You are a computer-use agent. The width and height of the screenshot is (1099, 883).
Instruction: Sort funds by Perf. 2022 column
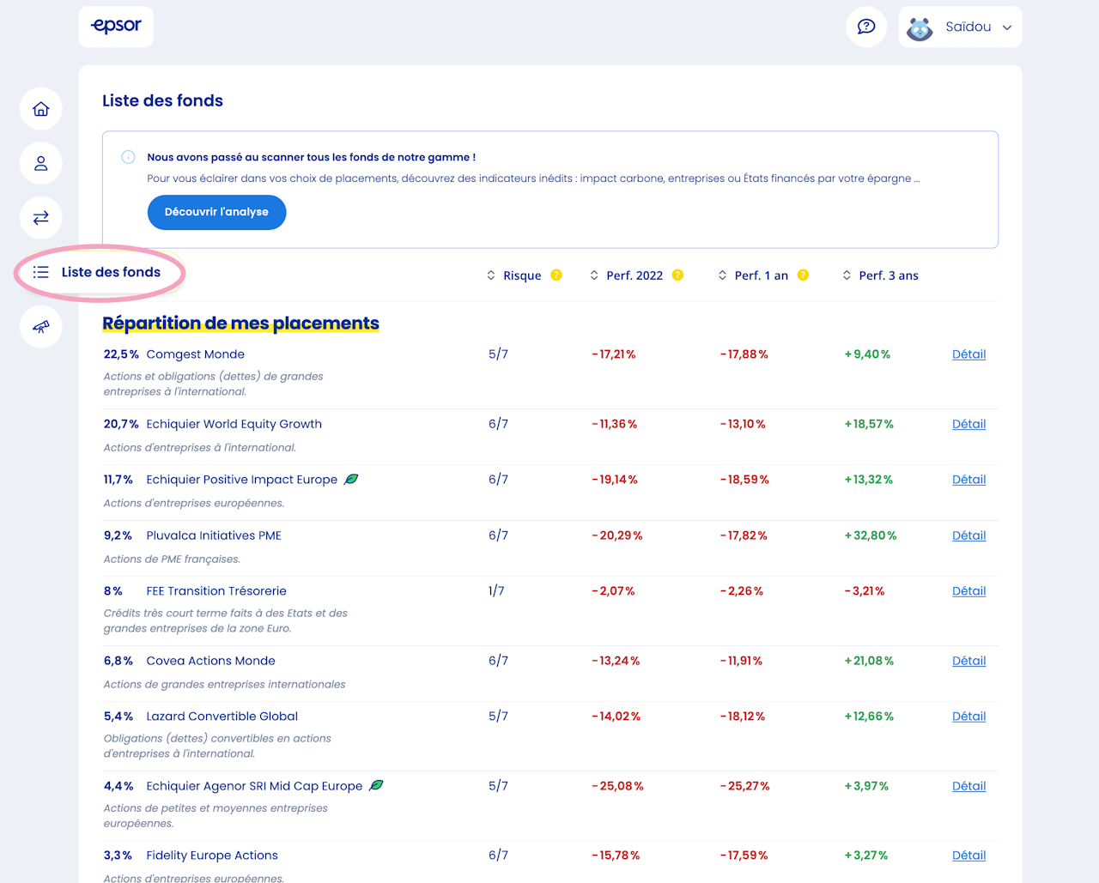tap(626, 275)
